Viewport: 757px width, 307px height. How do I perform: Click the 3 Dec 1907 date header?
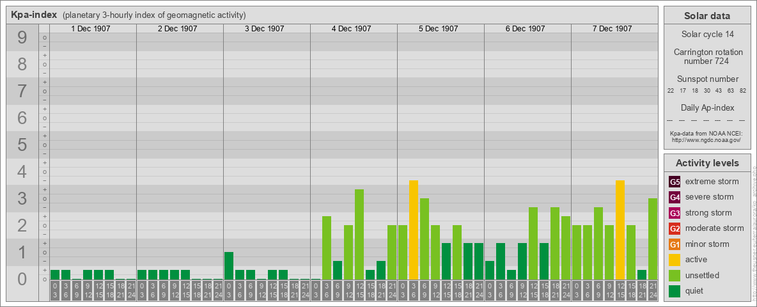coord(265,29)
